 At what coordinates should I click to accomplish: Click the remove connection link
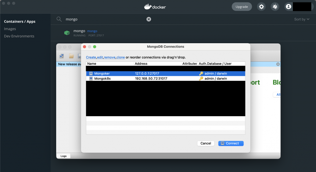(x=110, y=57)
